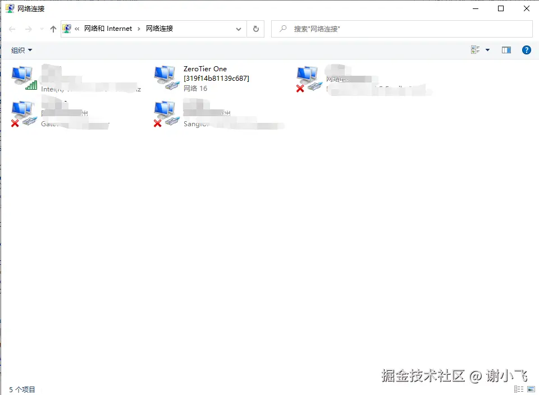539x395 pixels.
Task: Click the network connections icon in address bar
Action: (67, 29)
